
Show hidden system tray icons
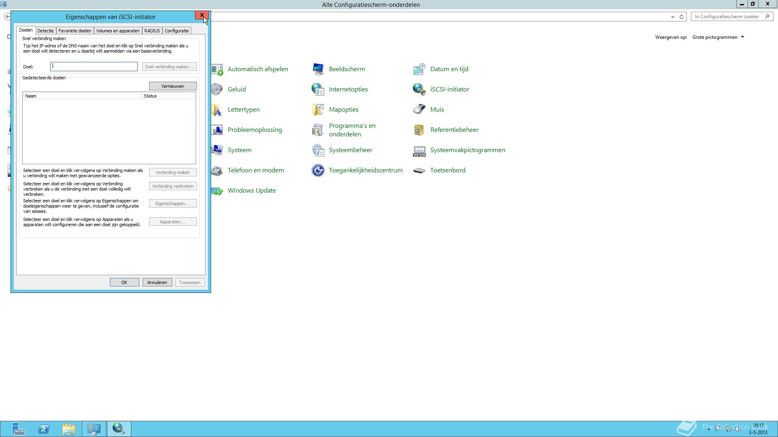pos(709,429)
